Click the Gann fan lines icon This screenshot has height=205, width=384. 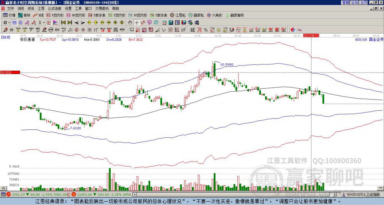point(138,30)
